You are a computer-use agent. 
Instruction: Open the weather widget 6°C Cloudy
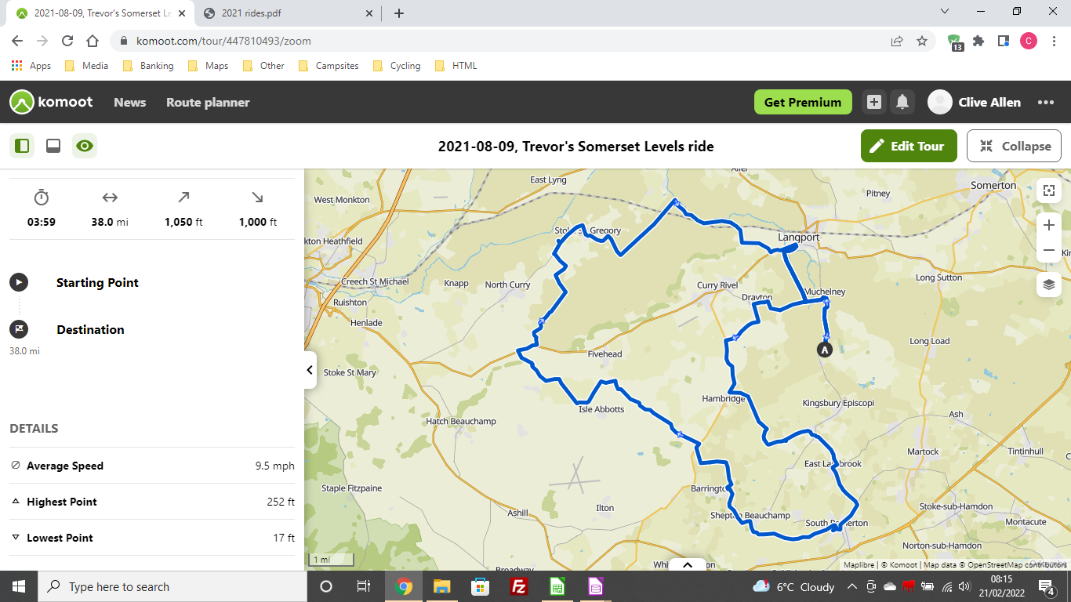click(793, 586)
